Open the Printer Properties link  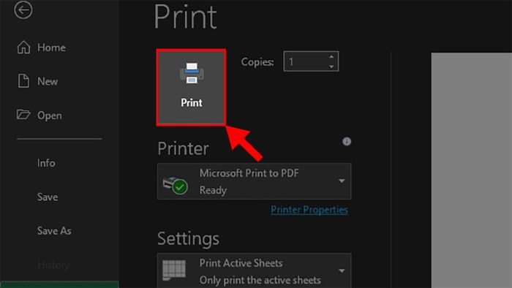click(x=309, y=209)
